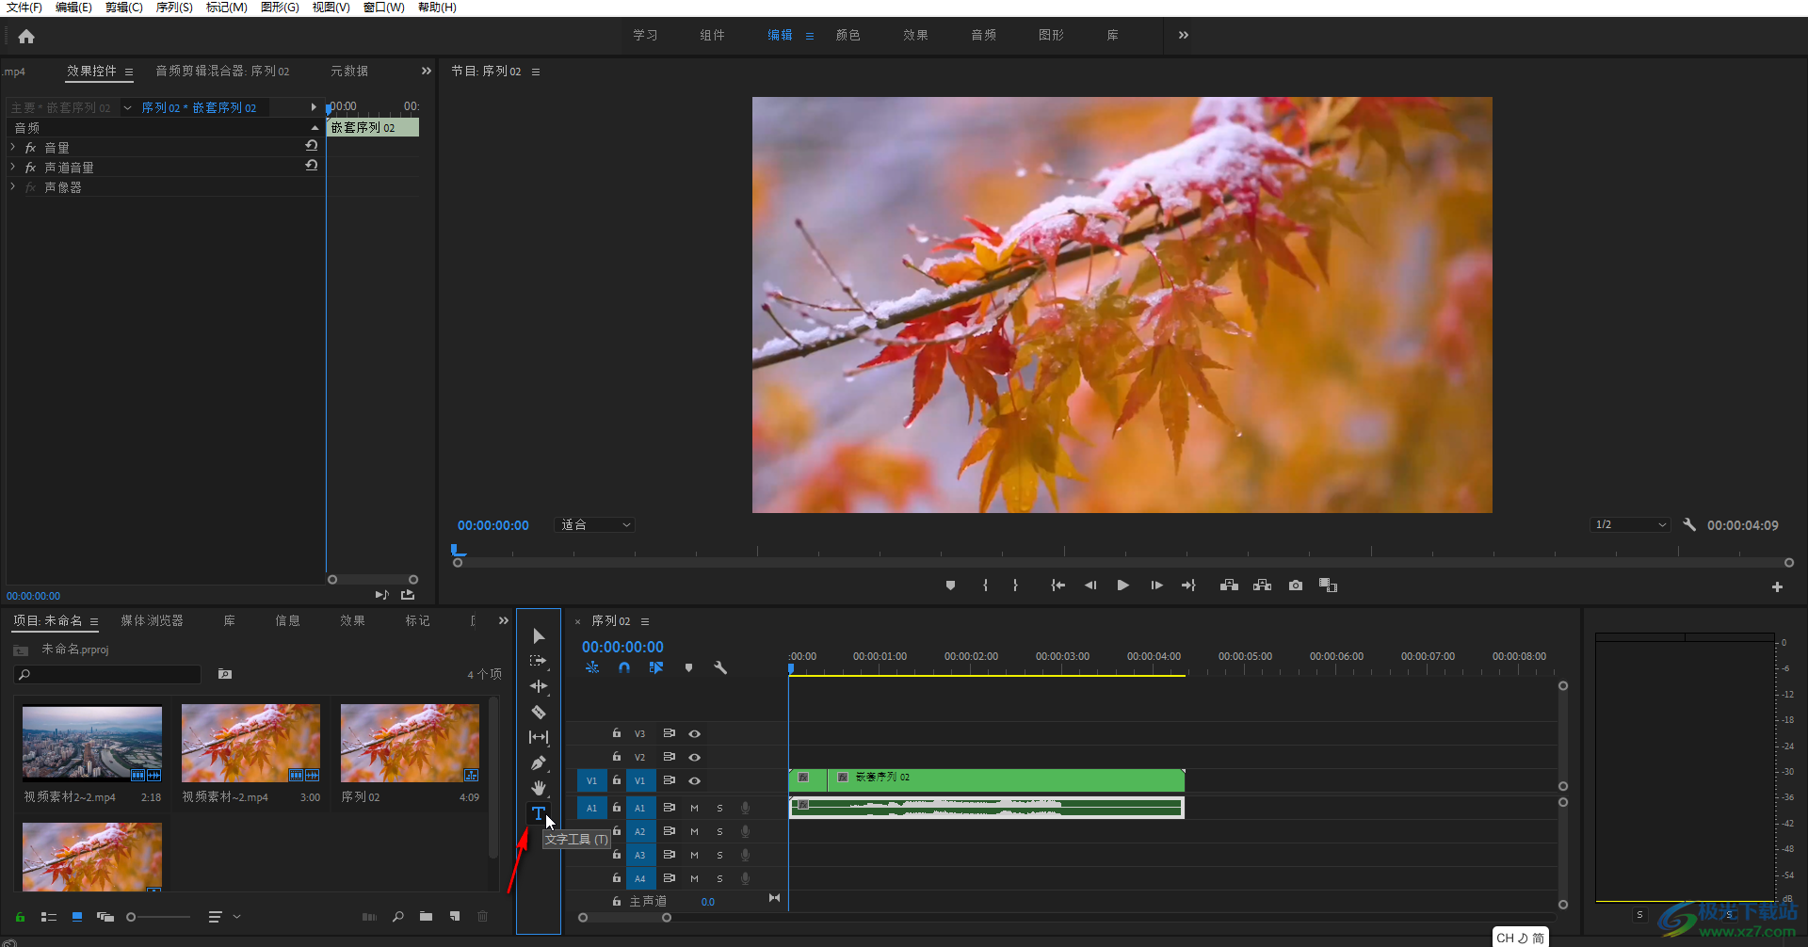This screenshot has height=947, width=1808.
Task: Open 文件(F) menu
Action: click(24, 8)
